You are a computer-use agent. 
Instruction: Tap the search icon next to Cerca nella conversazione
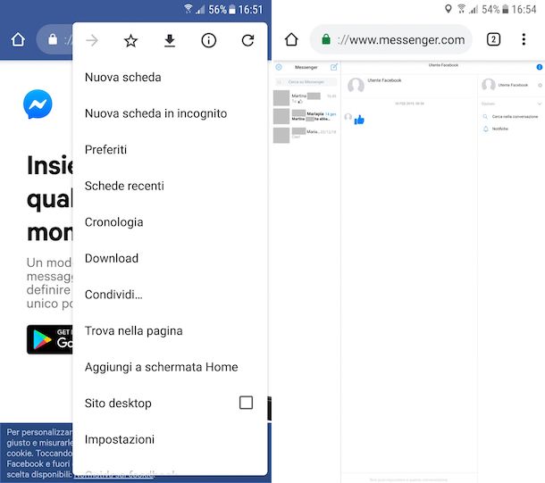[485, 117]
